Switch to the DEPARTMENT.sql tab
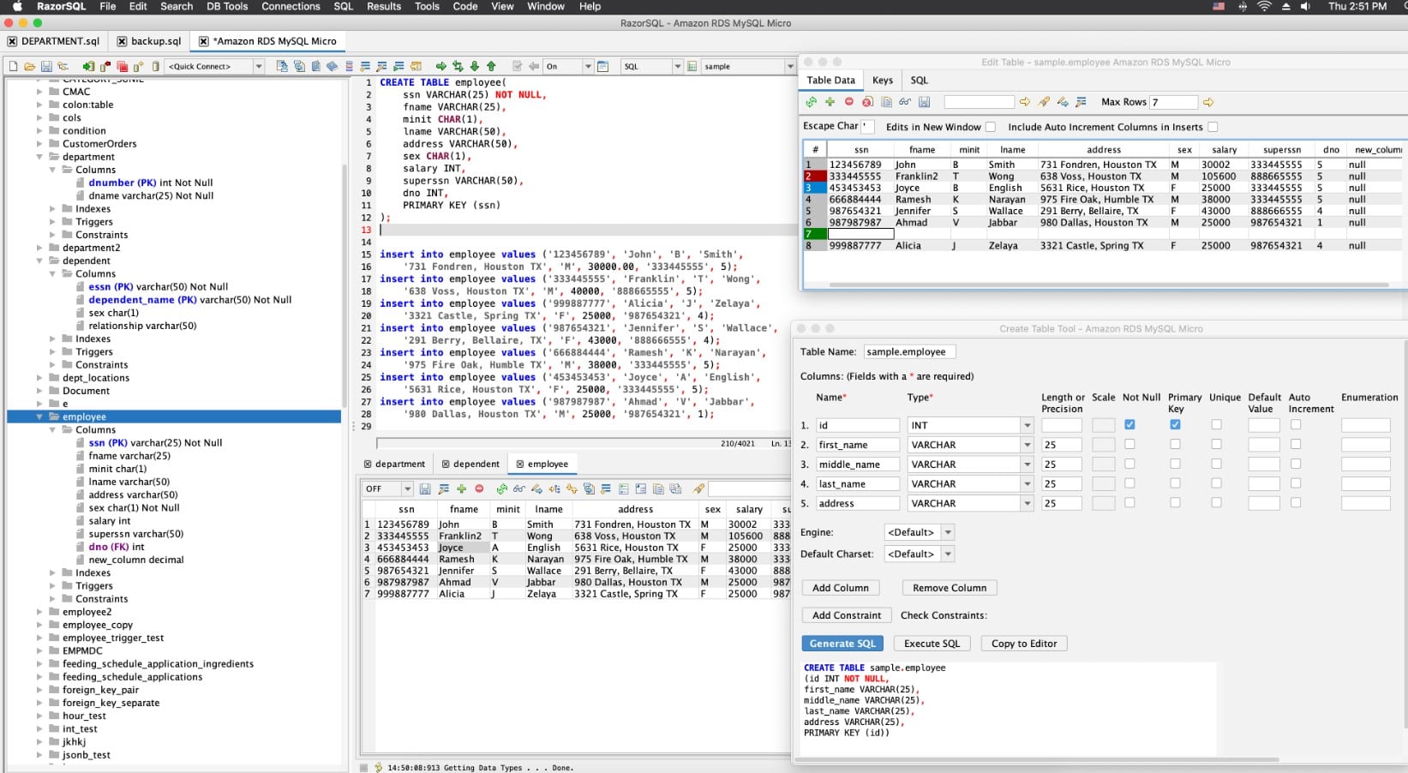1408x773 pixels. (60, 41)
